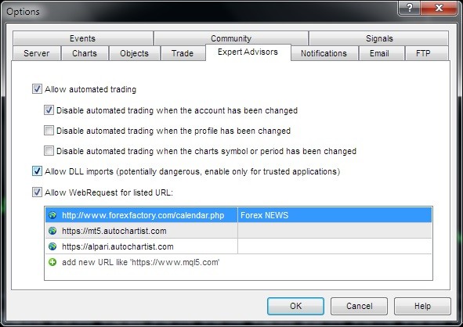Click globe icon beside forexfactory calendar URL
This screenshot has width=463, height=327.
pyautogui.click(x=52, y=215)
